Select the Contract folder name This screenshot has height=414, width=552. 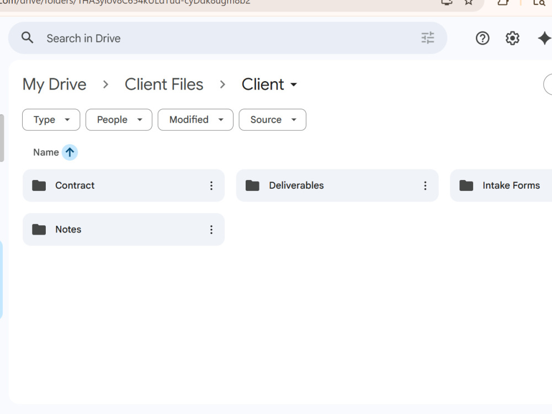75,185
